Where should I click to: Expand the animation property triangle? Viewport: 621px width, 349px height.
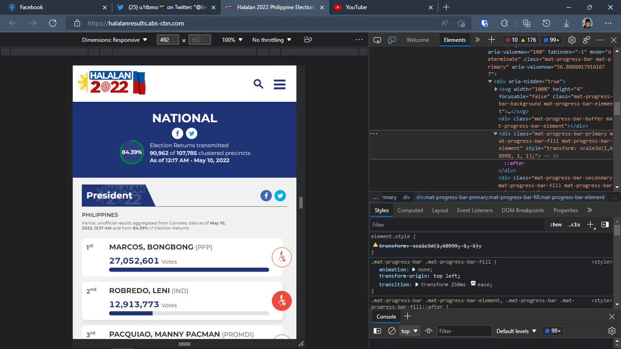(x=413, y=269)
